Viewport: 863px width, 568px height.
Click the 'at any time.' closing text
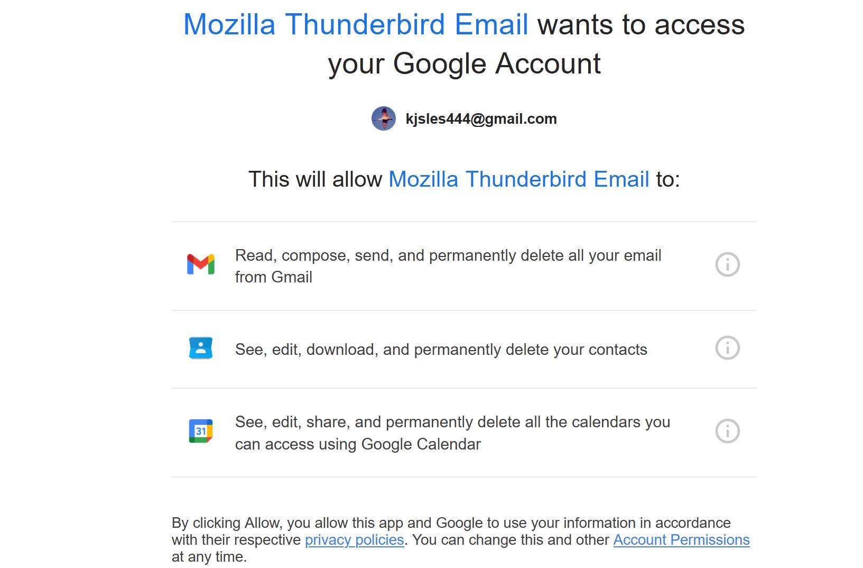pyautogui.click(x=209, y=557)
